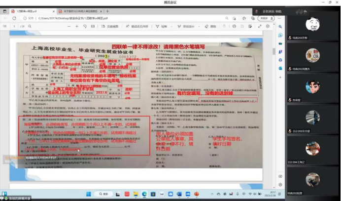Open the Windows Start menu
The height and width of the screenshot is (201, 341).
[89, 194]
